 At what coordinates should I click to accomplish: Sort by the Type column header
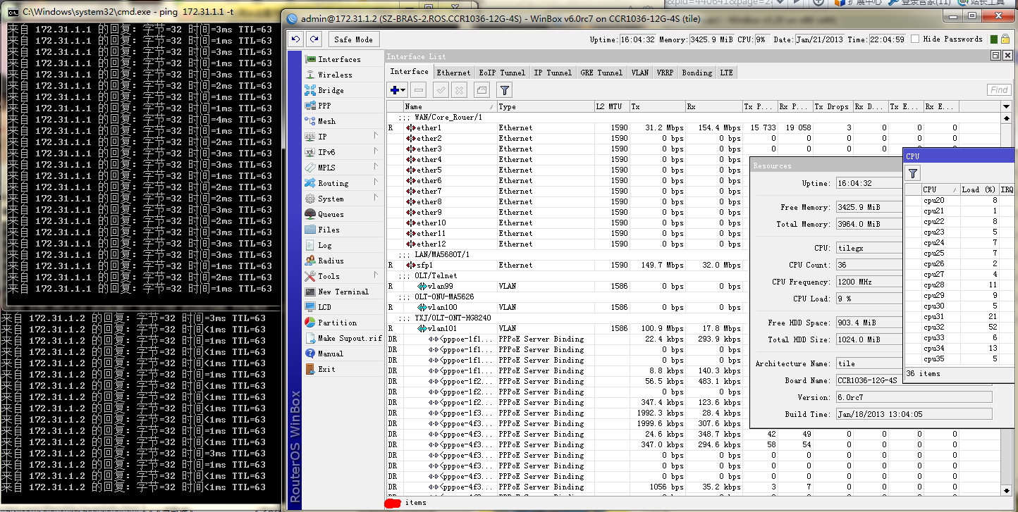pyautogui.click(x=546, y=106)
